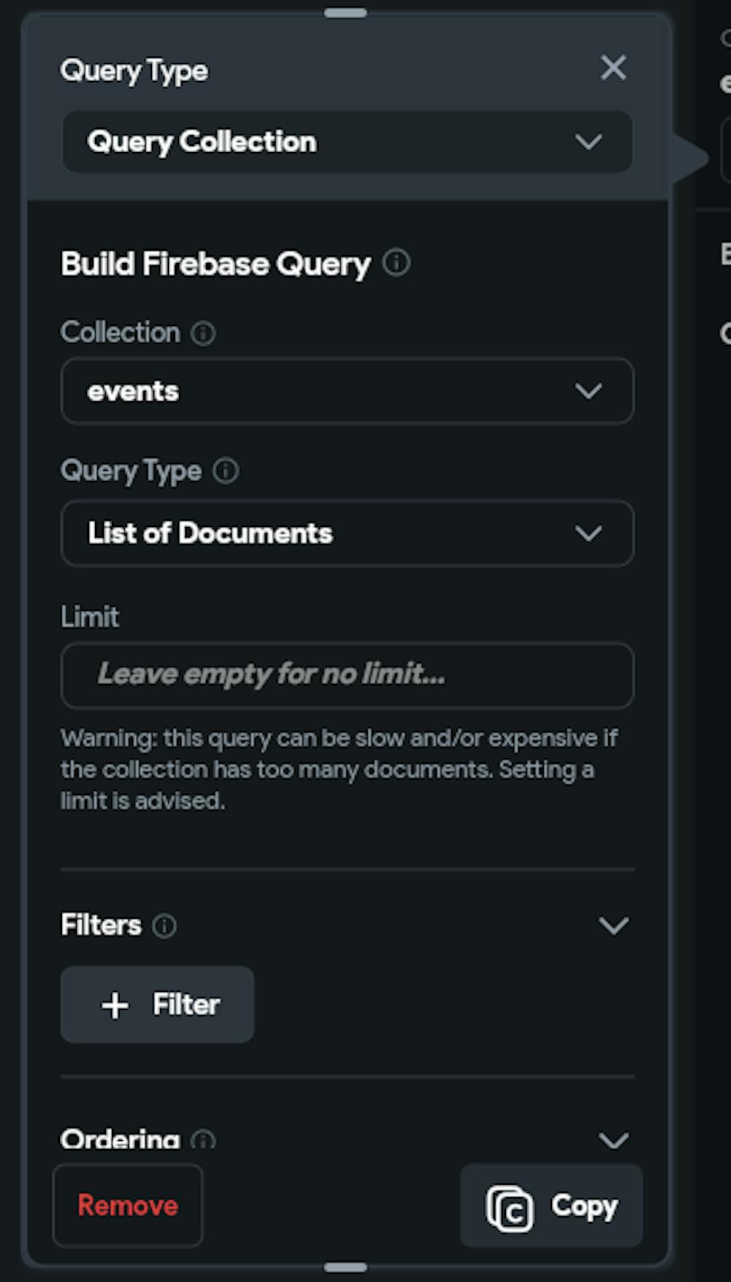Click the info icon next to Collection
The image size is (731, 1282).
point(204,333)
